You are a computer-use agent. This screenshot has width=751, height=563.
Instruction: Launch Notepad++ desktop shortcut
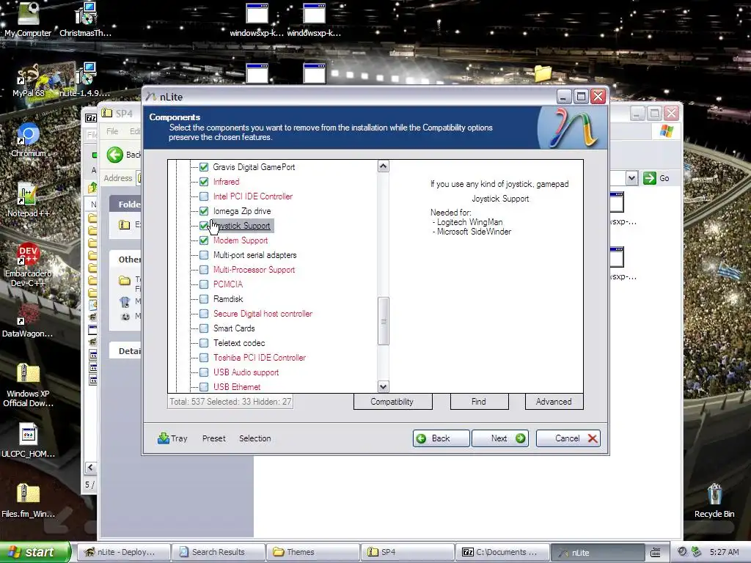point(28,200)
